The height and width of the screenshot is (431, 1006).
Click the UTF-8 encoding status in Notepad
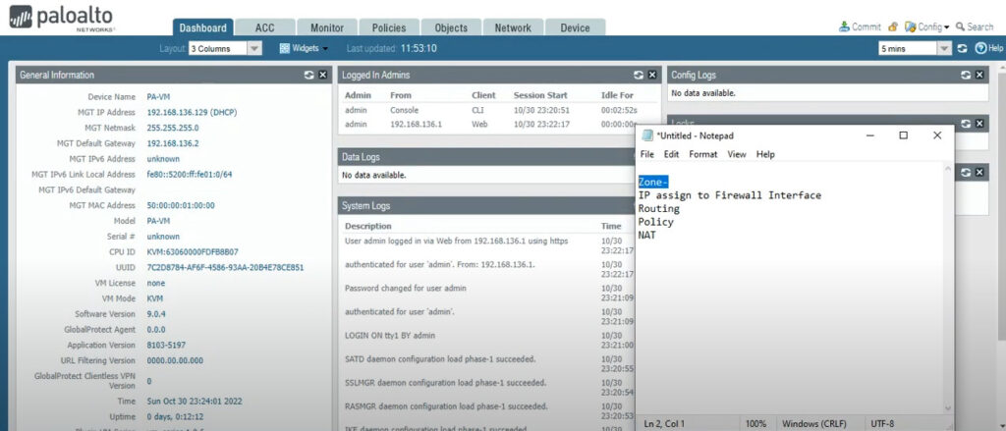883,424
